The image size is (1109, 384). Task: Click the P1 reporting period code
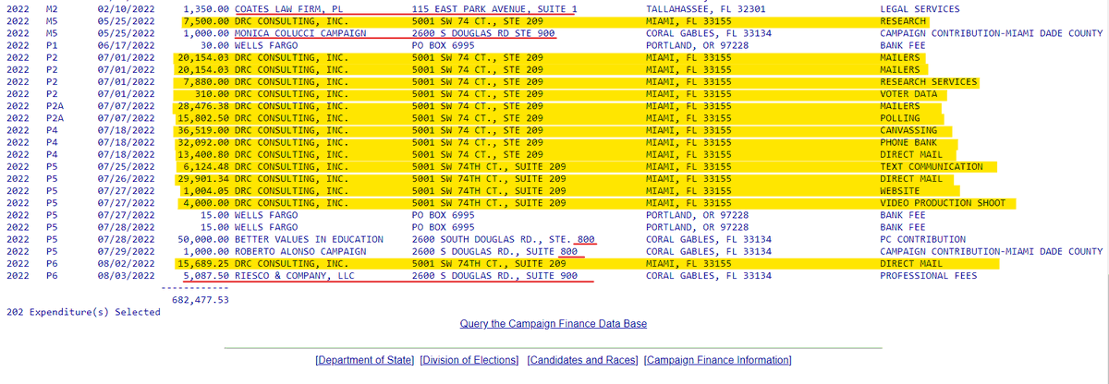pos(52,44)
